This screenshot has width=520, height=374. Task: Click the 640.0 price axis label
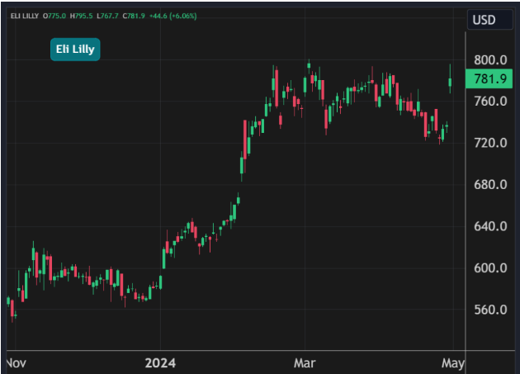[490, 226]
